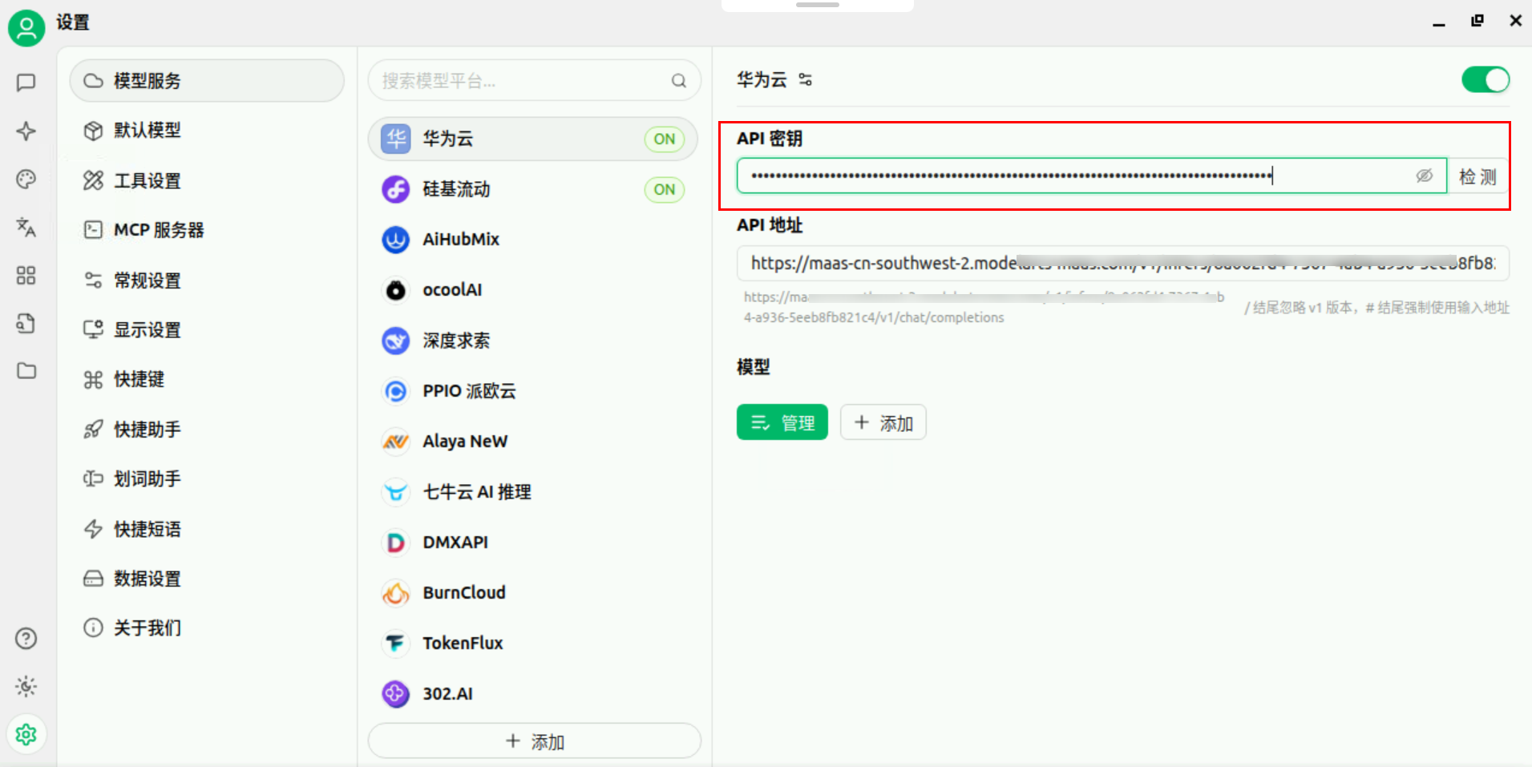
Task: Open 快捷短语 settings menu
Action: click(207, 529)
